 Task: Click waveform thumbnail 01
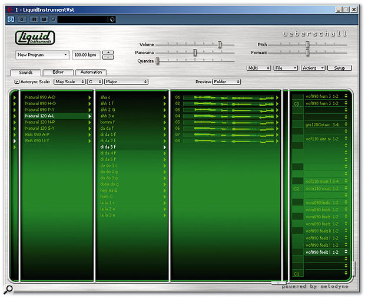tap(228, 97)
